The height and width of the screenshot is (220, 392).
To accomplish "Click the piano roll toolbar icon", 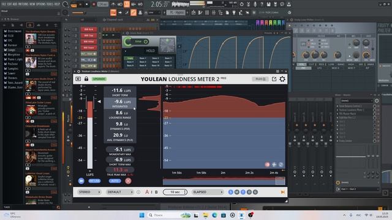I will click(200, 12).
